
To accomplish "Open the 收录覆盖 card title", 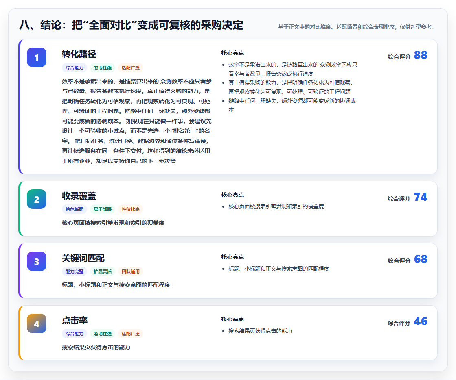I will [79, 196].
